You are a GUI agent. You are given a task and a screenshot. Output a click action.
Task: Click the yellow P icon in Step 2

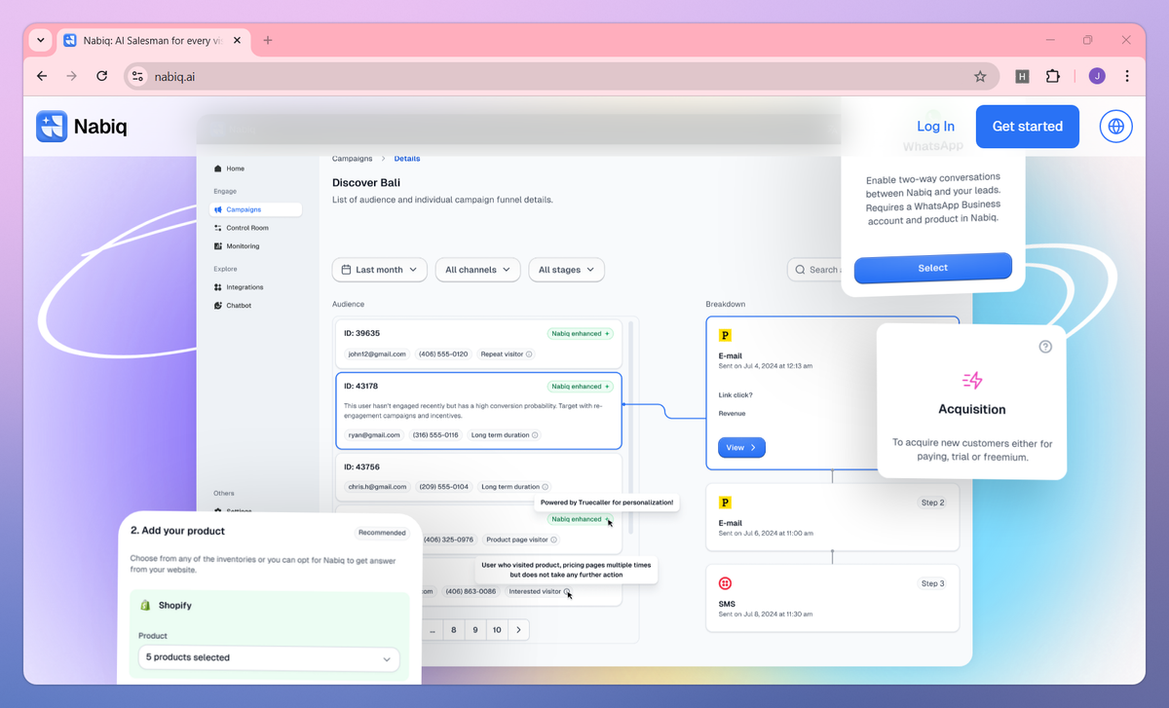[725, 503]
